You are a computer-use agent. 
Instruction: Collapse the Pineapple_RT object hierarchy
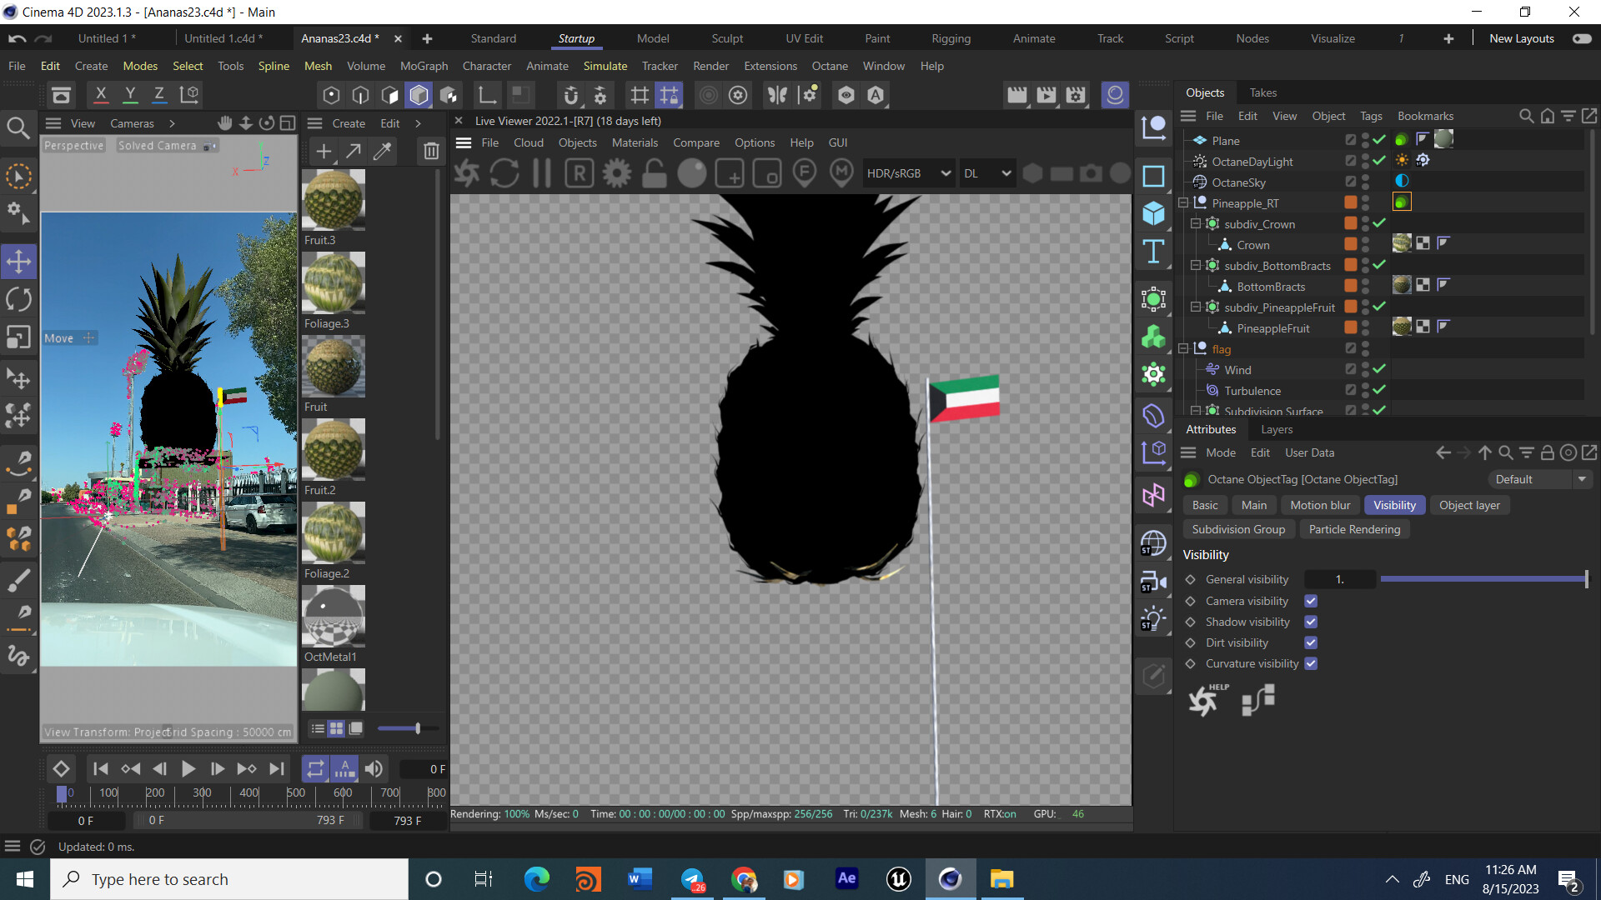(x=1182, y=202)
